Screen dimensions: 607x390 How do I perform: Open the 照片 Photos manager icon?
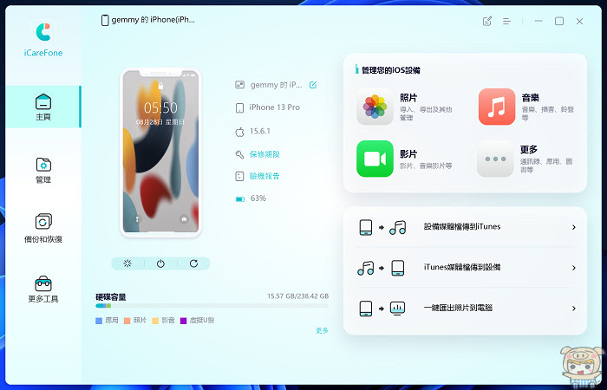tap(375, 107)
